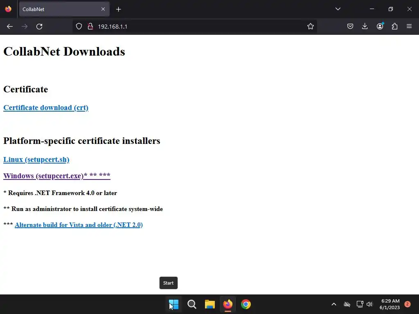List all tabs dropdown arrow
This screenshot has width=419, height=314.
click(338, 9)
